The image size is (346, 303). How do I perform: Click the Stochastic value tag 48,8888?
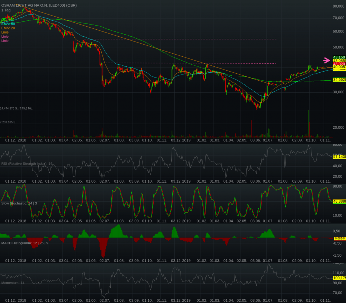click(339, 201)
